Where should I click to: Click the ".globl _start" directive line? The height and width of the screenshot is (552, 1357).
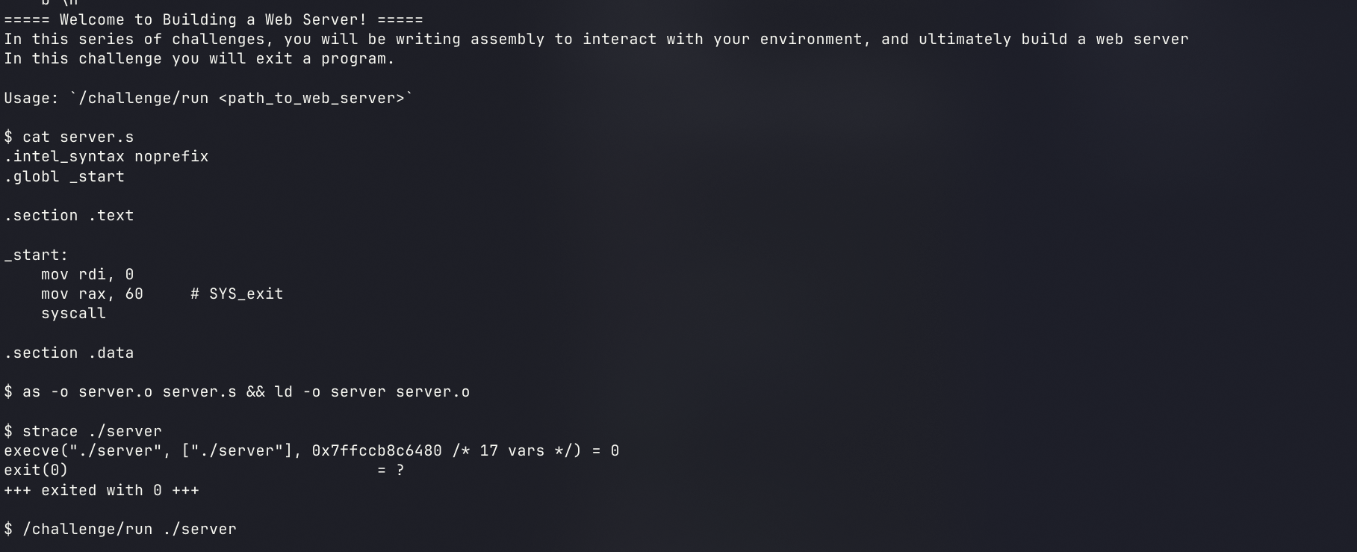pyautogui.click(x=64, y=177)
